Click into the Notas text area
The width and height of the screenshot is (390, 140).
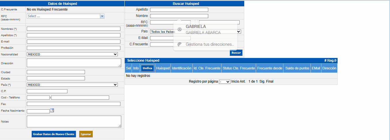tap(74, 121)
